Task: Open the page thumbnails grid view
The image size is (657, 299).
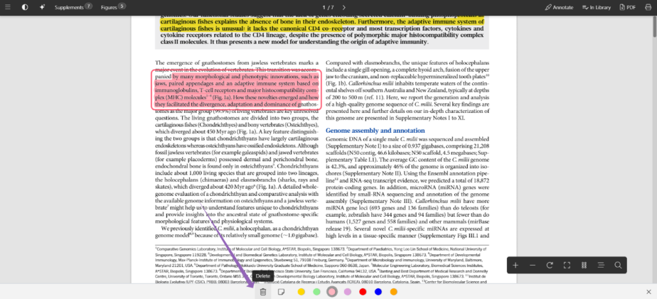Action: point(584,265)
